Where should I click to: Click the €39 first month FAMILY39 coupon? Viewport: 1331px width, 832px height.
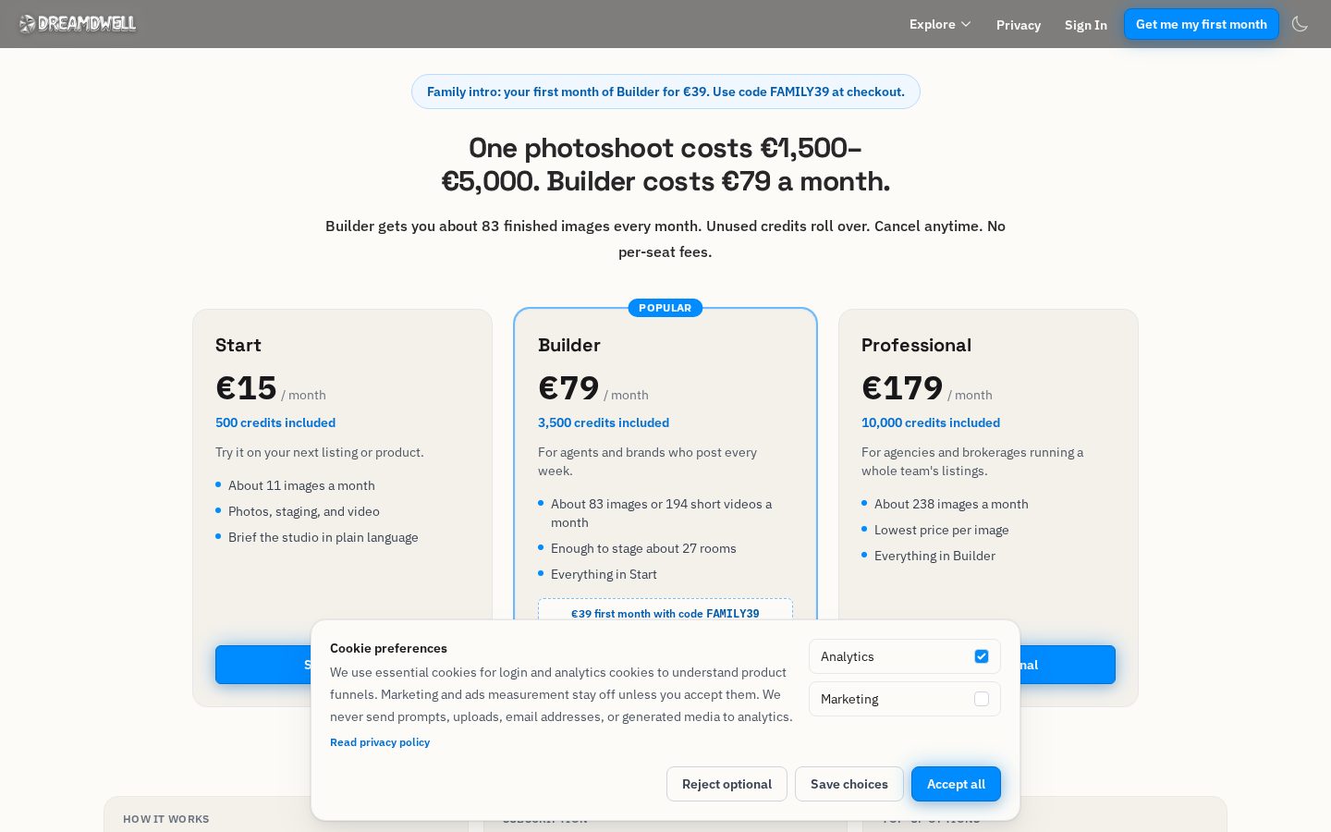tap(665, 610)
